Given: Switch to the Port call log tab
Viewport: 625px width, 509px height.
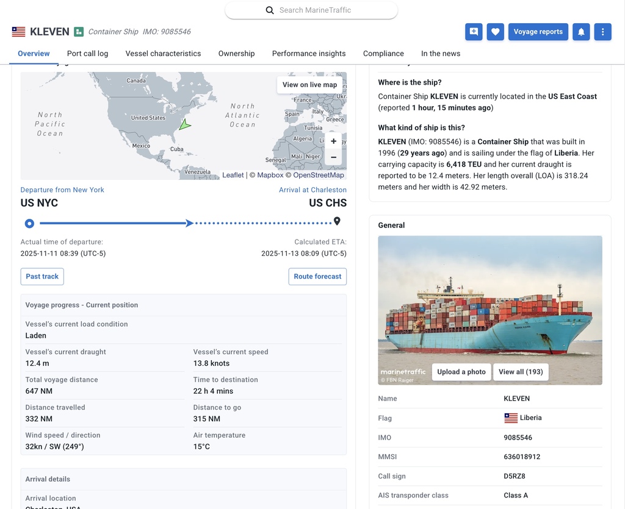Looking at the screenshot, I should (x=87, y=54).
